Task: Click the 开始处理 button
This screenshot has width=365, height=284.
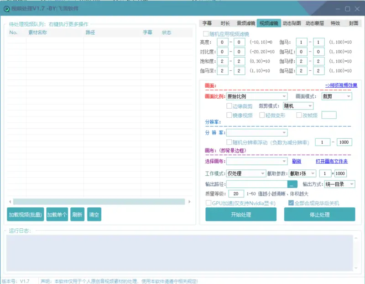Action: (x=240, y=214)
